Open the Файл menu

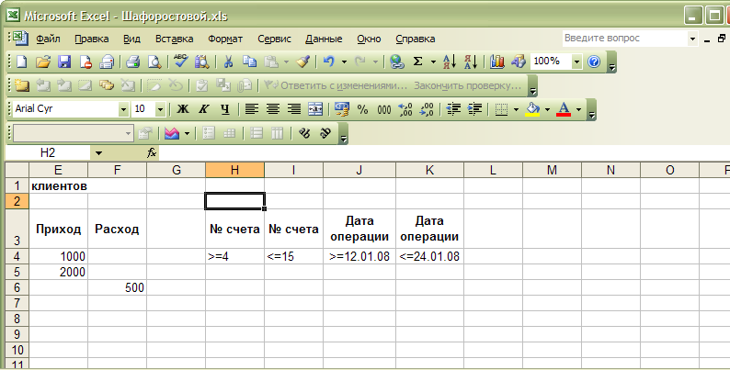pyautogui.click(x=48, y=39)
